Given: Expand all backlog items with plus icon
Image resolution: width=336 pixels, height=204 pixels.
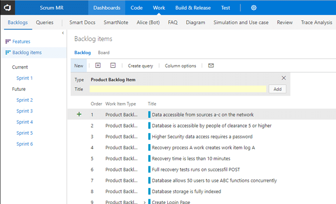Looking at the screenshot, I should click(x=98, y=65).
